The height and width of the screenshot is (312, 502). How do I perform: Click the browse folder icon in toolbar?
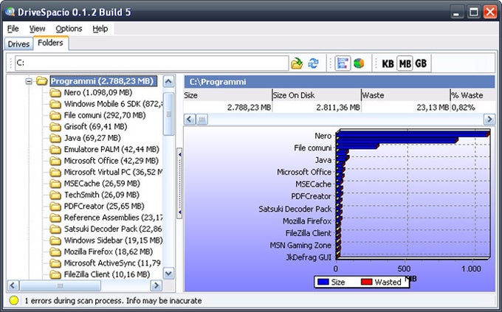pyautogui.click(x=297, y=63)
